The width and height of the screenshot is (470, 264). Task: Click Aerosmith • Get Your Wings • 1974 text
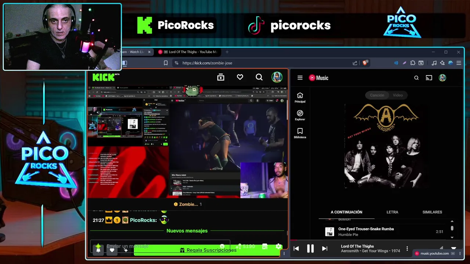pos(370,251)
